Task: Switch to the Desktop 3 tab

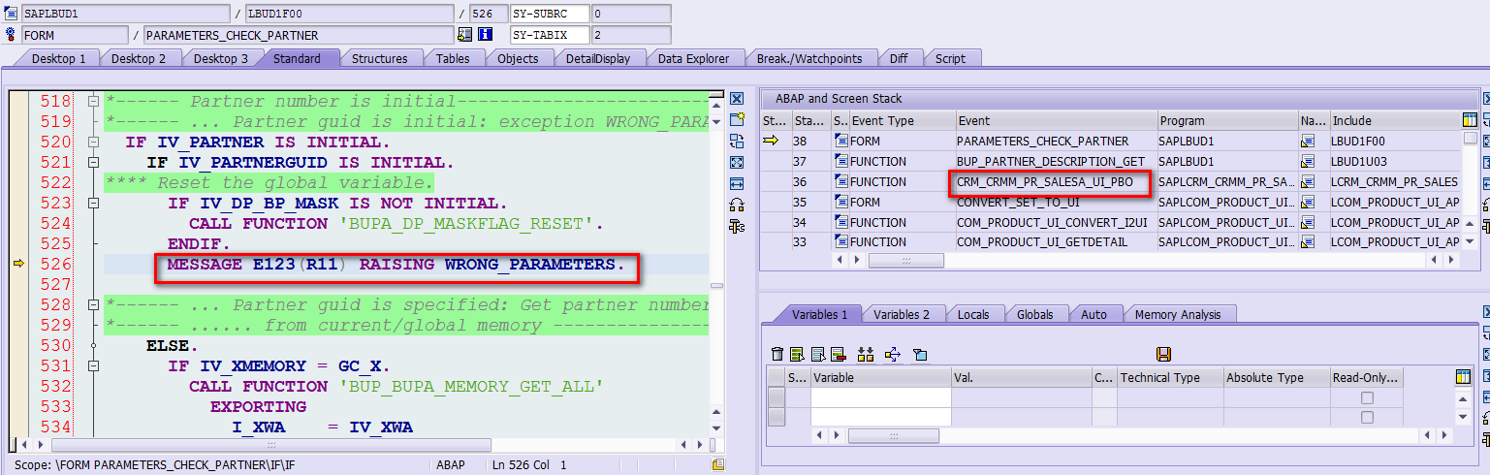Action: click(x=220, y=58)
